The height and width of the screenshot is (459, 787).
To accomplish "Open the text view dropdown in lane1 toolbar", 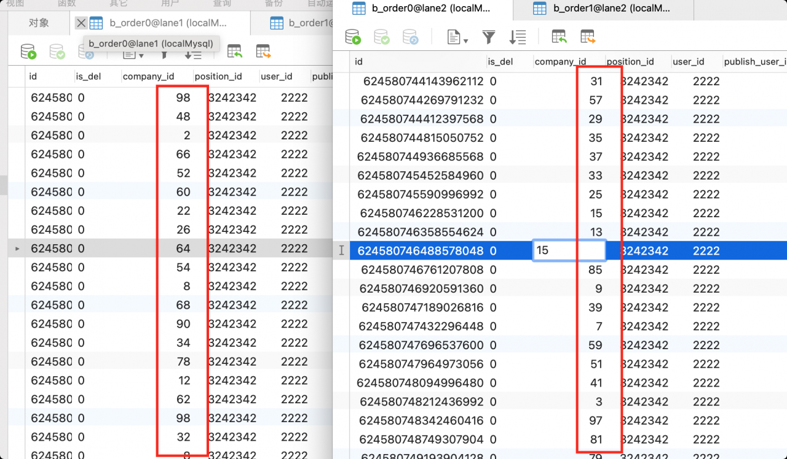I will (133, 55).
